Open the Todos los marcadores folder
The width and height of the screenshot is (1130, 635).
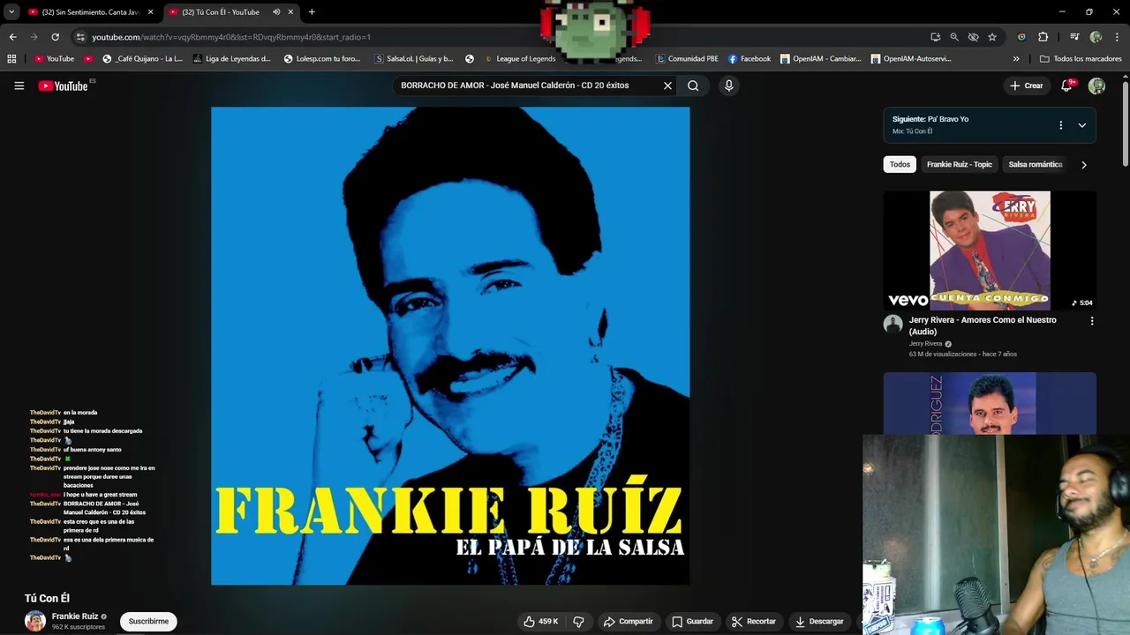pyautogui.click(x=1081, y=59)
